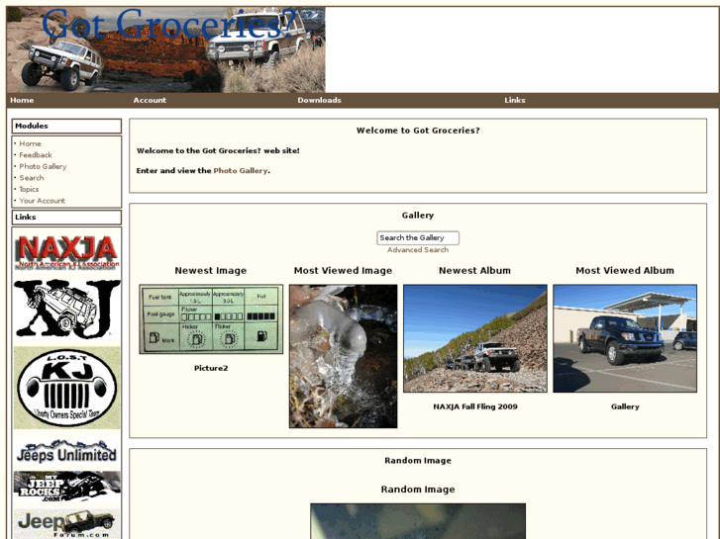The width and height of the screenshot is (720, 539).
Task: Open Search in the Modules list
Action: 32,178
